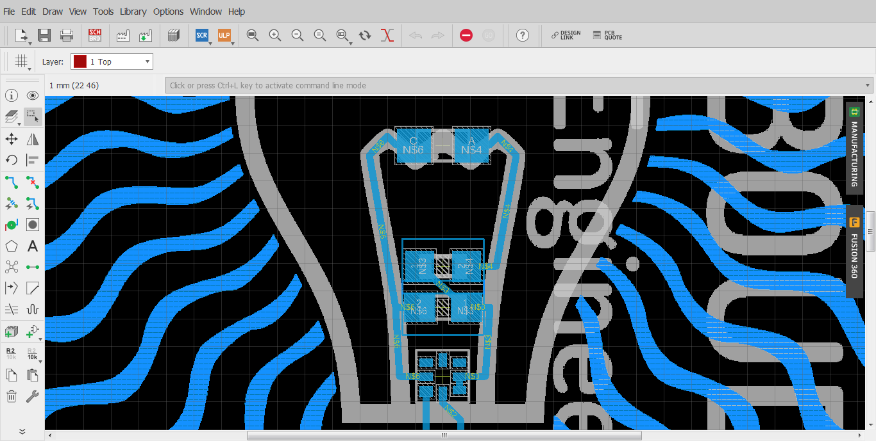The height and width of the screenshot is (441, 876).
Task: Open the Value (10k) tool dropdown
Action: pyautogui.click(x=40, y=361)
